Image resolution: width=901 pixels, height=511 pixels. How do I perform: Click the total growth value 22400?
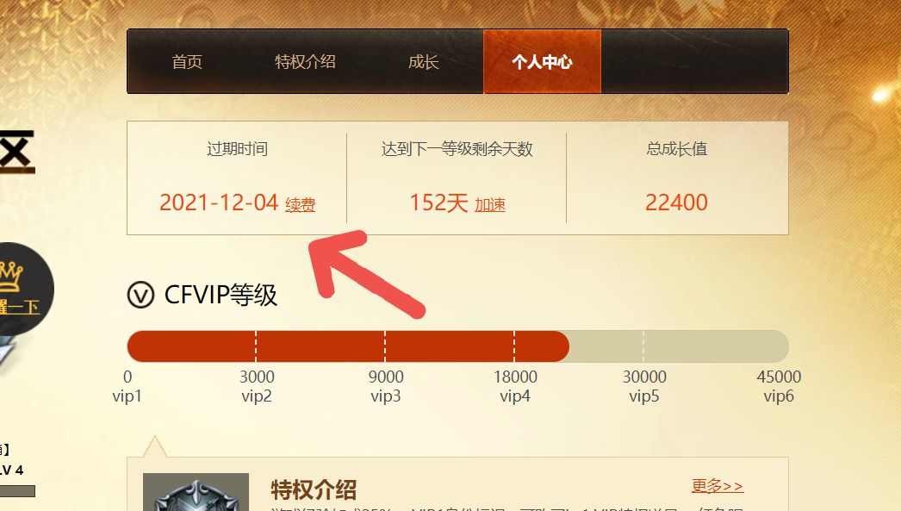click(x=676, y=203)
